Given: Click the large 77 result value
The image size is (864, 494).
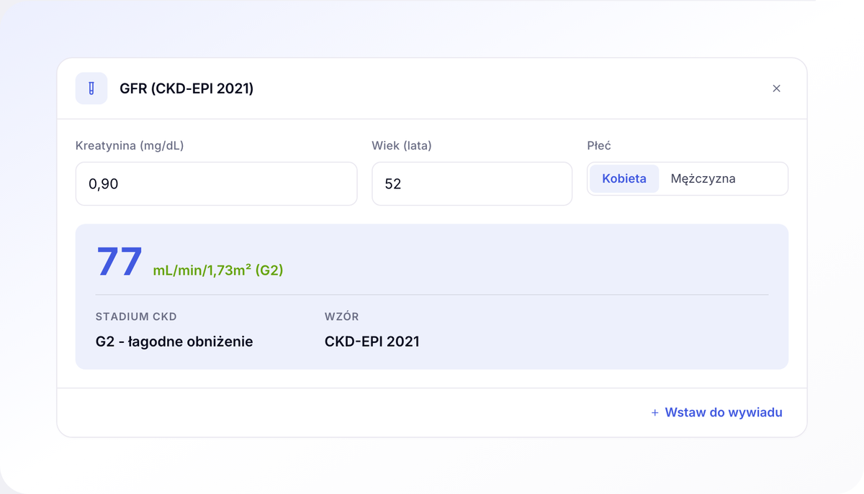Looking at the screenshot, I should [120, 262].
